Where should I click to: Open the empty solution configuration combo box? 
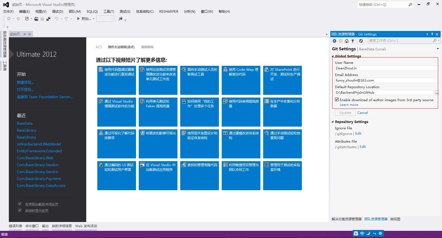pos(105,19)
